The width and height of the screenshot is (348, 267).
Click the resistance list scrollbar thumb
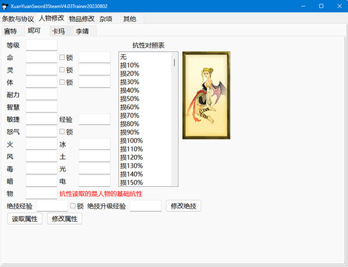(x=175, y=63)
